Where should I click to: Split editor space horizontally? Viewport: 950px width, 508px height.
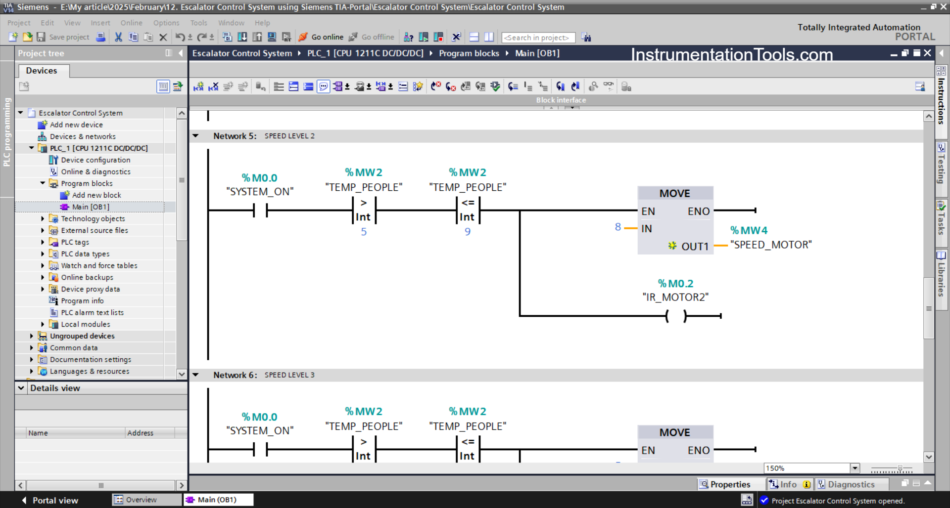point(474,37)
